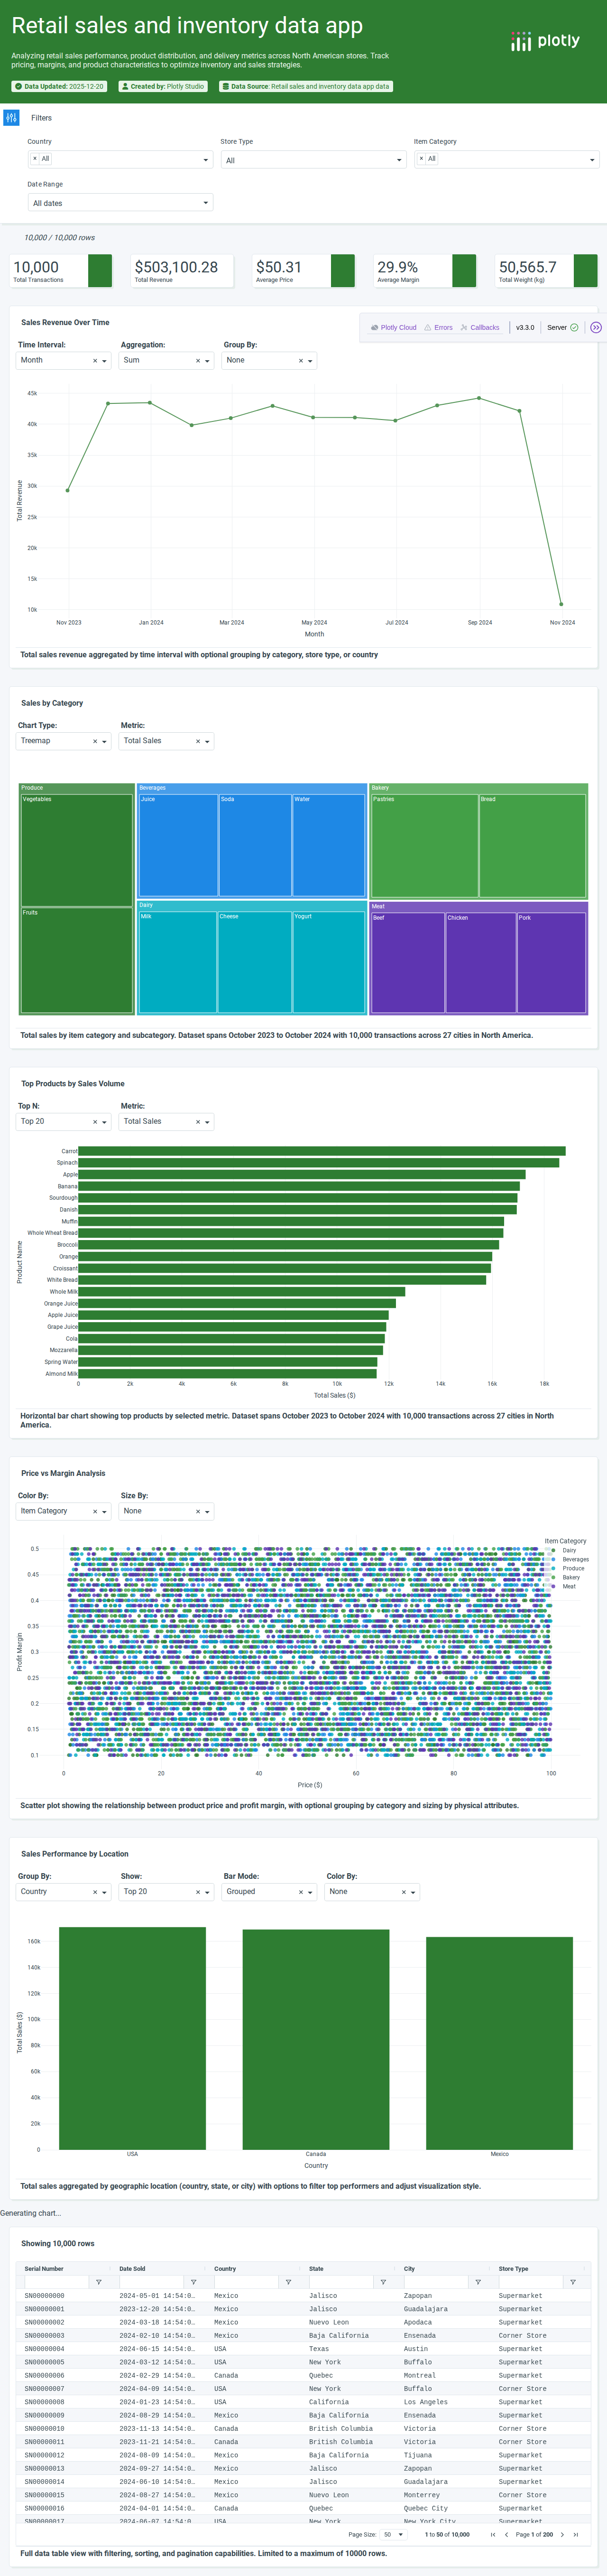Expand the location chart Show 'Top 20' dropdown
The width and height of the screenshot is (607, 2576).
point(208,1892)
